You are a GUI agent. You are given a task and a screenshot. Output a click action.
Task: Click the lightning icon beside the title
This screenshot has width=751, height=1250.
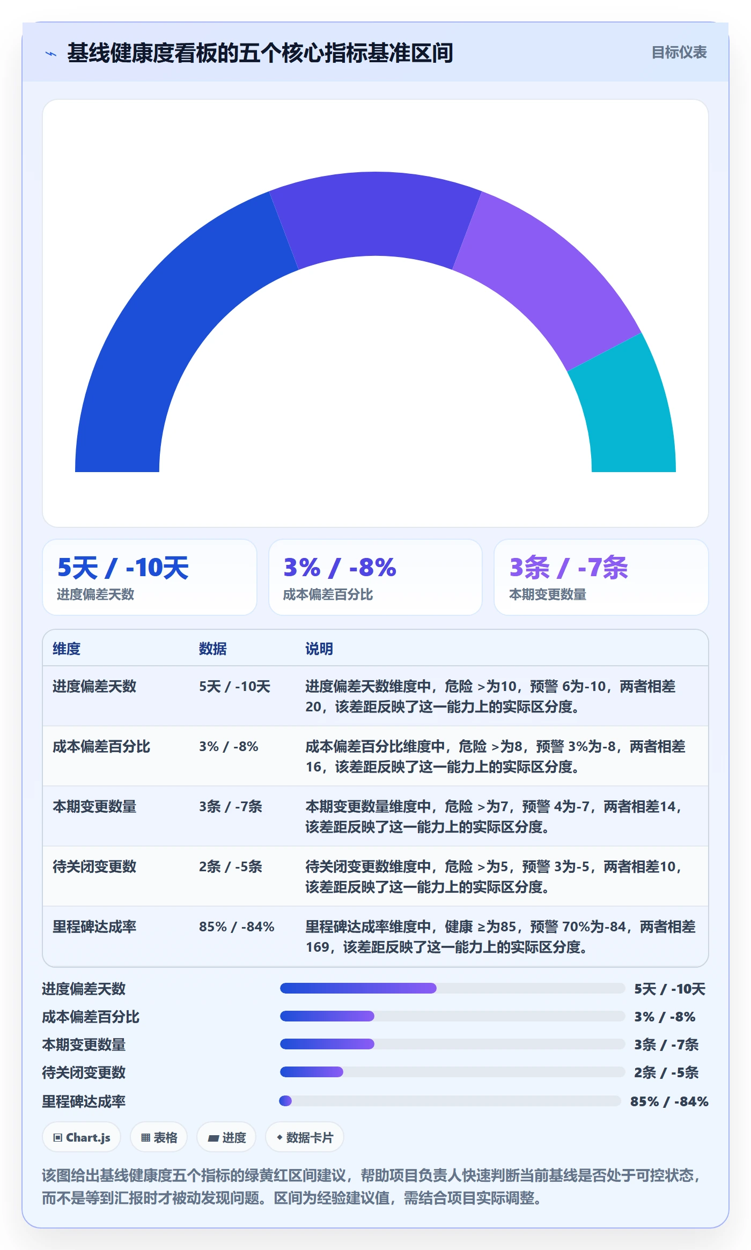tap(51, 54)
